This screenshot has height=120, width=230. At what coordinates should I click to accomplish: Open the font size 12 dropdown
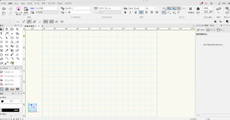pos(151,8)
